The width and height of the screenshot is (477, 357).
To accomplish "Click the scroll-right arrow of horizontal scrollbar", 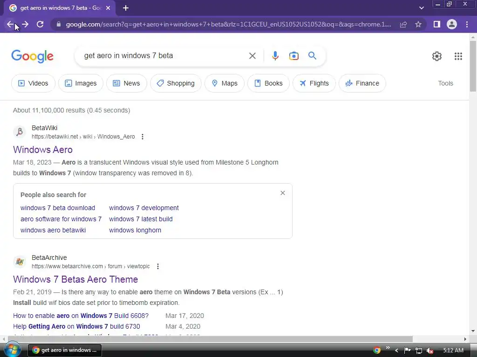I will [x=465, y=339].
